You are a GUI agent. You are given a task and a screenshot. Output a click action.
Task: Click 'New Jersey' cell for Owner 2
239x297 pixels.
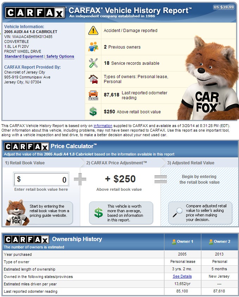[219, 276]
